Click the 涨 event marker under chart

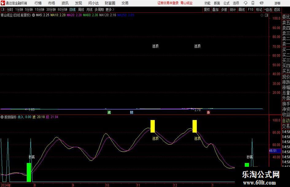coord(208,112)
